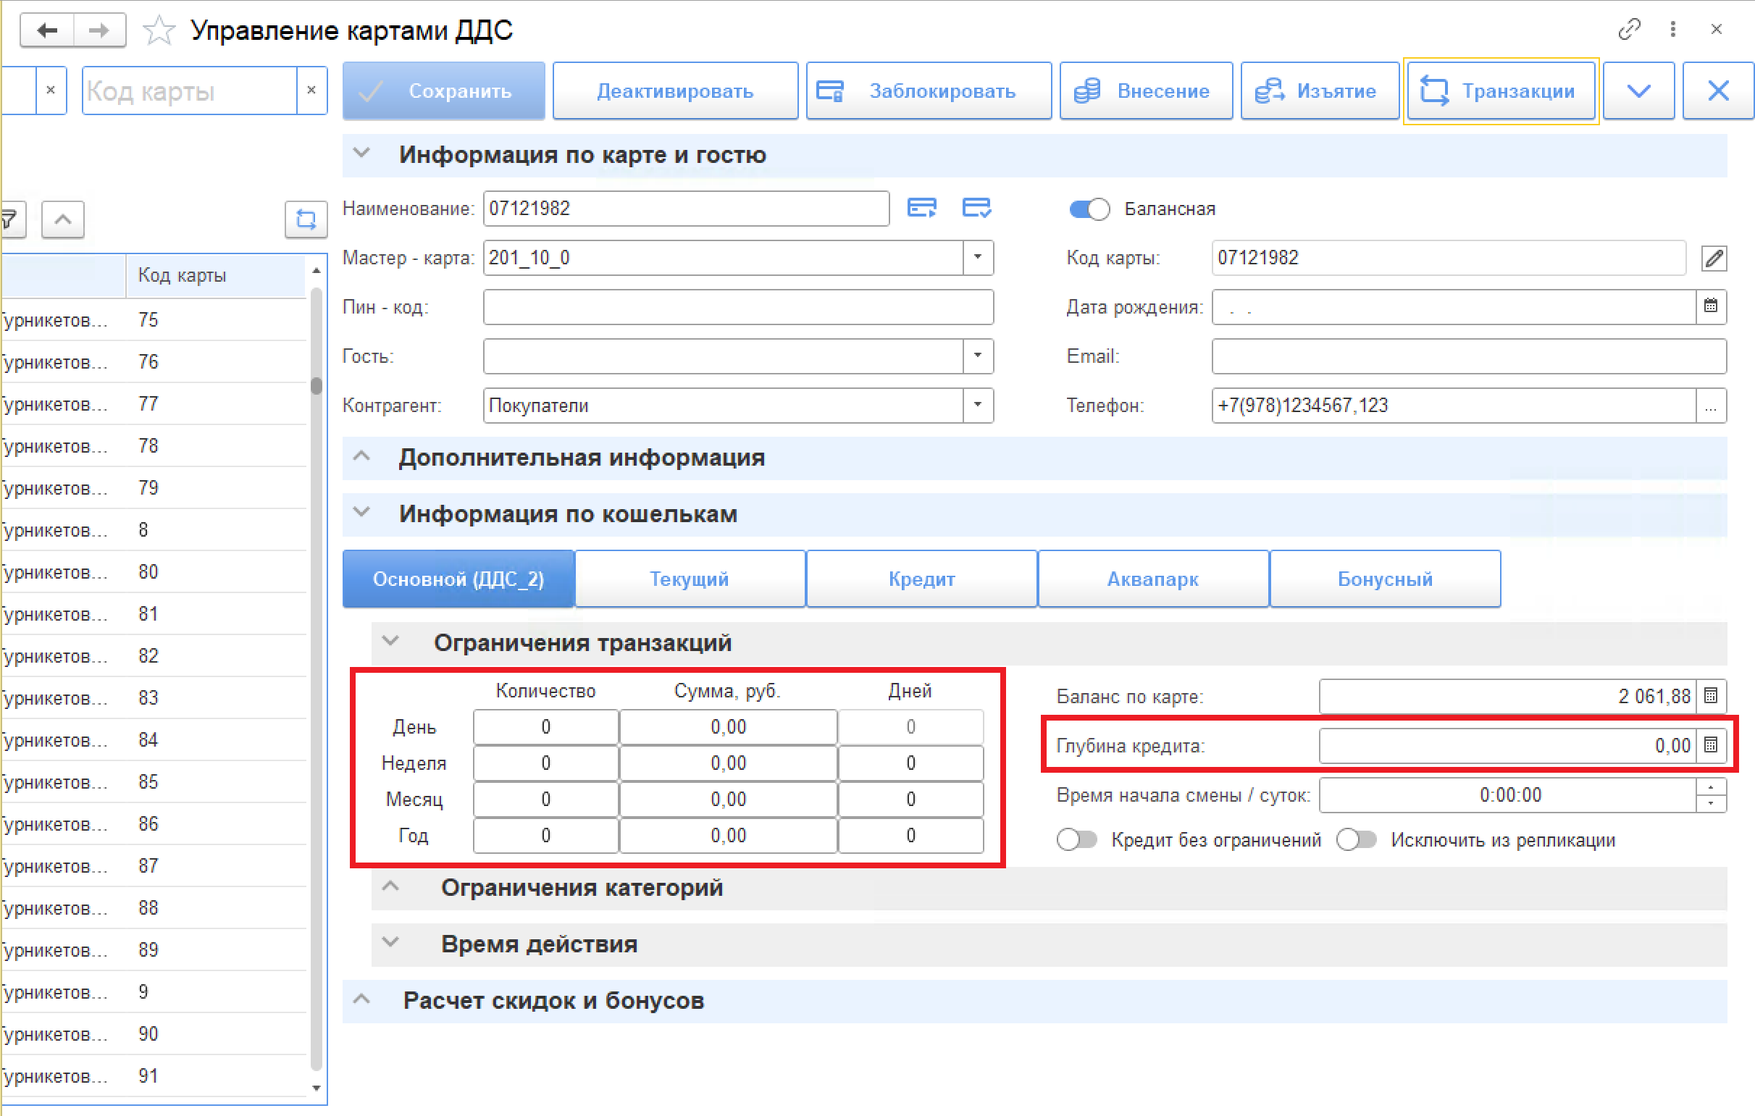Screen dimensions: 1755x1116
Task: Click the День Количество limit cell
Action: coord(546,727)
